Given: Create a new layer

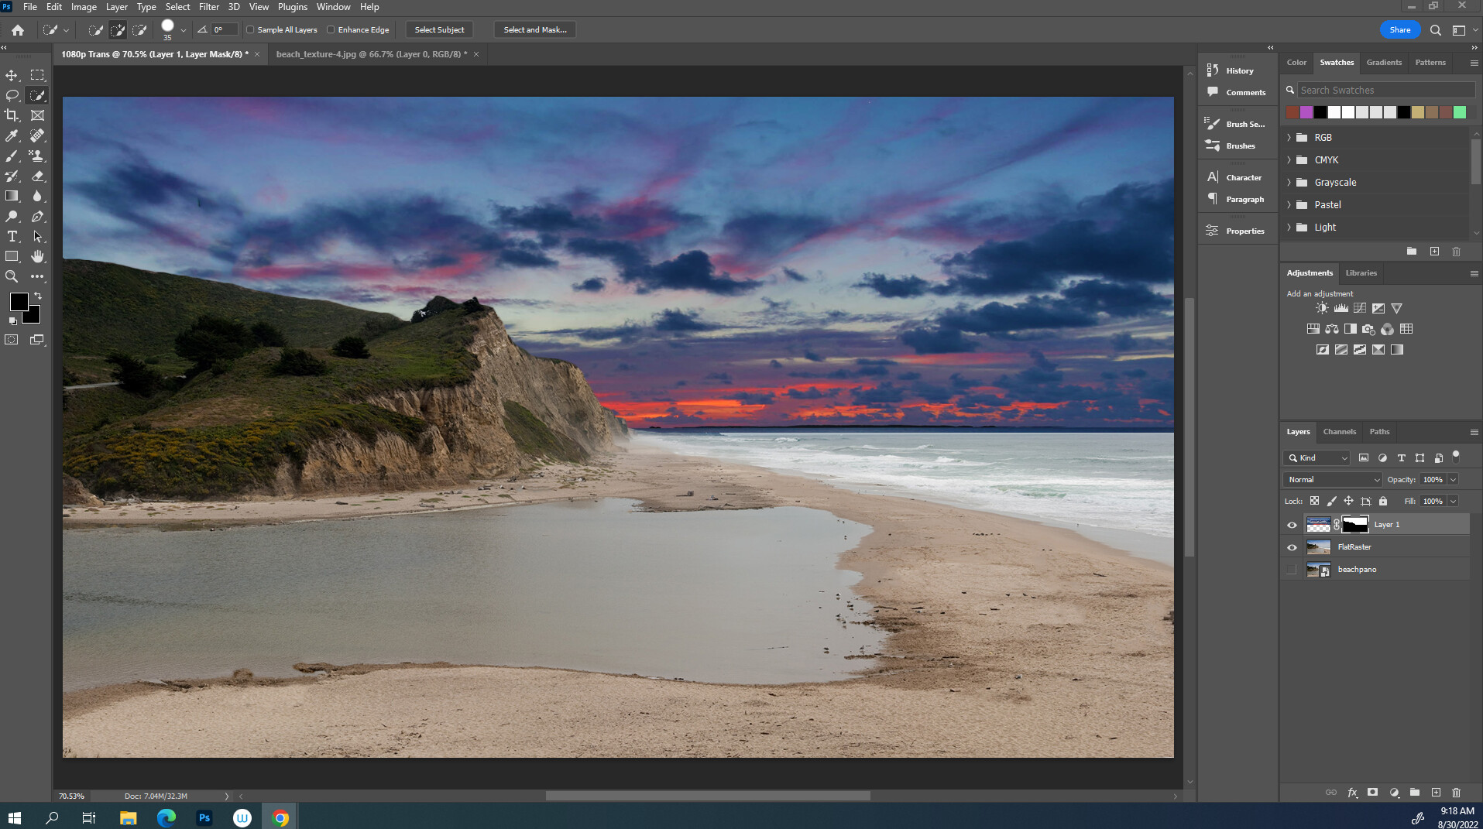Looking at the screenshot, I should [1436, 793].
